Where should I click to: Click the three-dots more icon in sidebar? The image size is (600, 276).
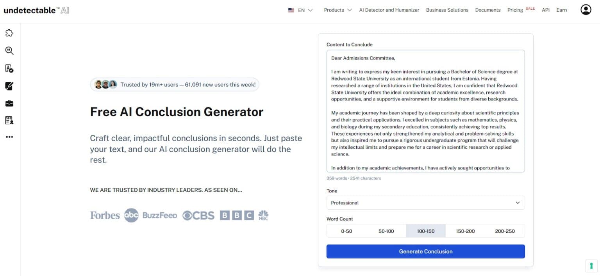[9, 137]
